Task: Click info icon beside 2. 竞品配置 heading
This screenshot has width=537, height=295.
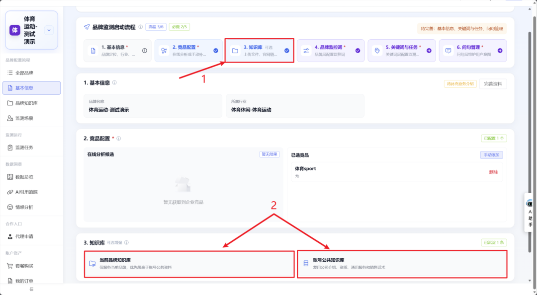Action: [x=118, y=138]
